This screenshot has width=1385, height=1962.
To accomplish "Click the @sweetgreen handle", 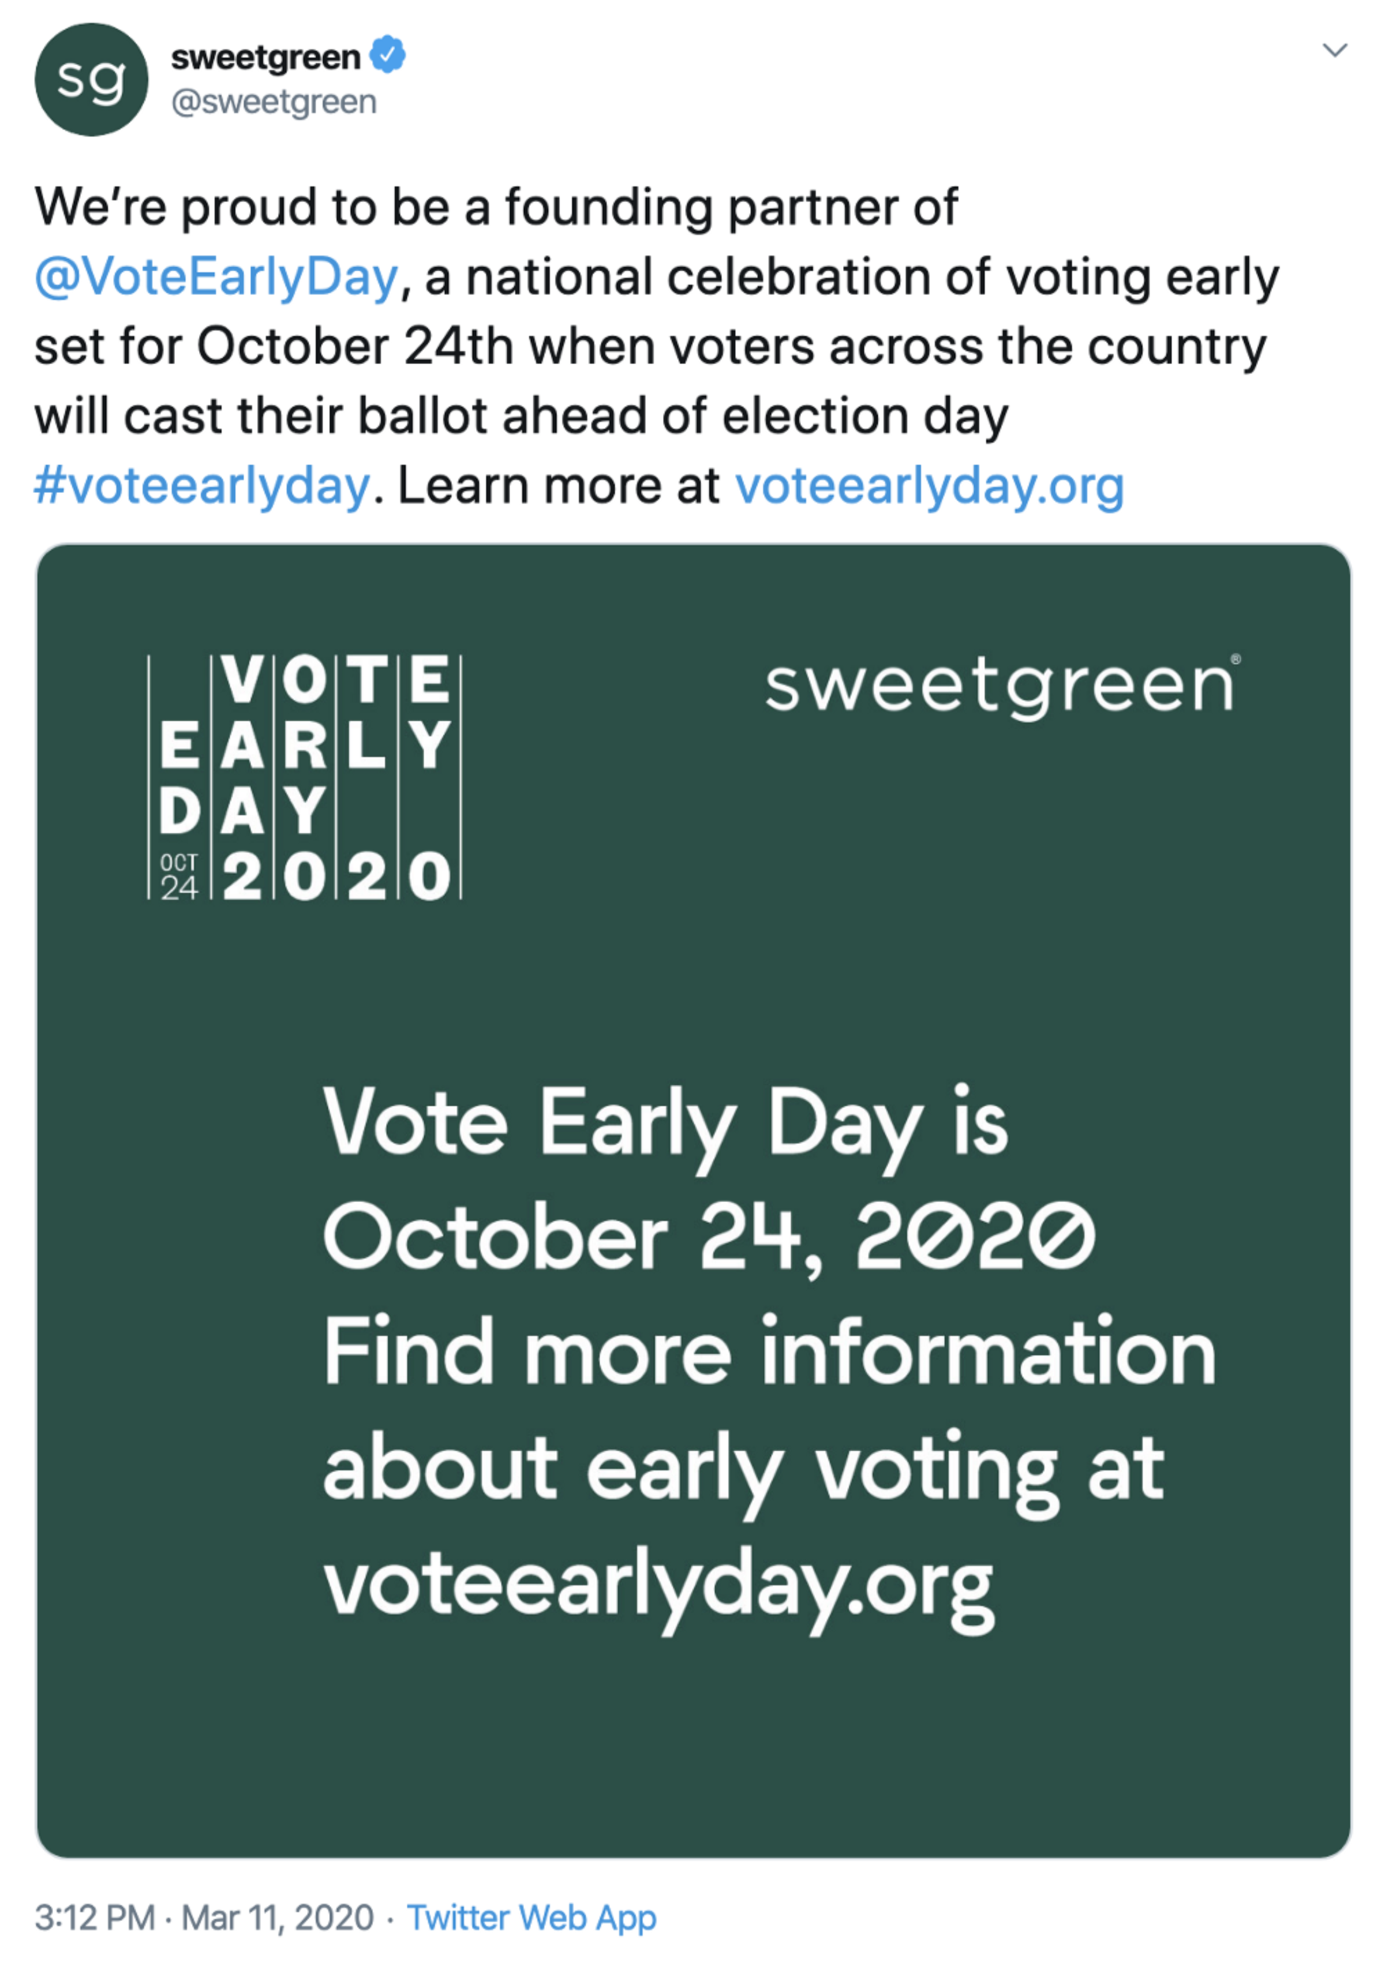I will (x=274, y=102).
